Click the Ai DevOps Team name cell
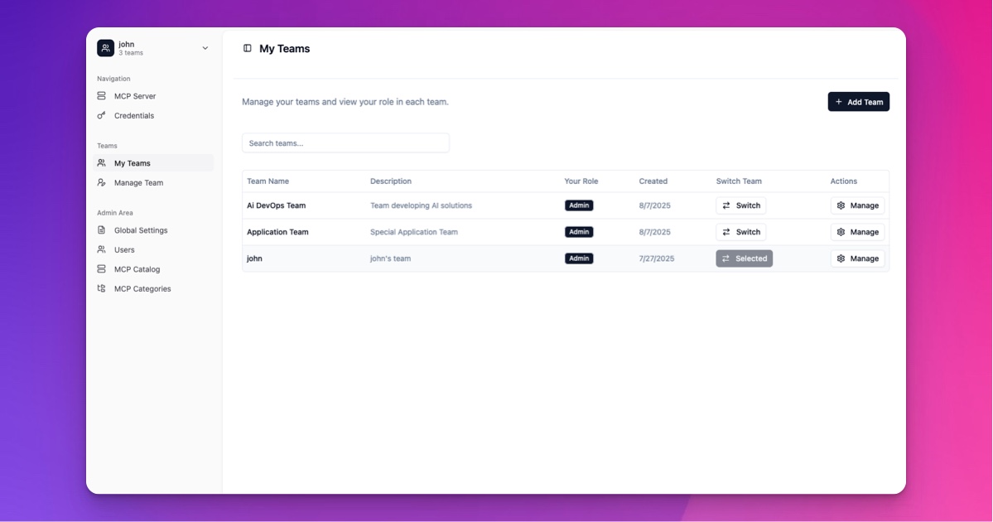Screen dimensions: 993x522 click(x=276, y=205)
